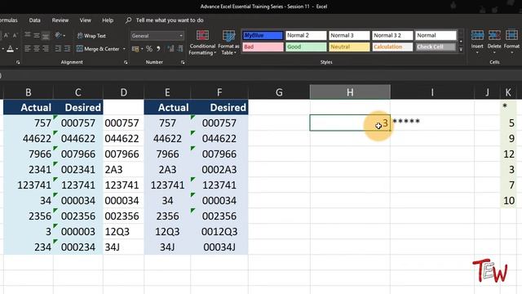This screenshot has height=294, width=522.
Task: Apply the Normal 2 cell style
Action: click(x=306, y=35)
